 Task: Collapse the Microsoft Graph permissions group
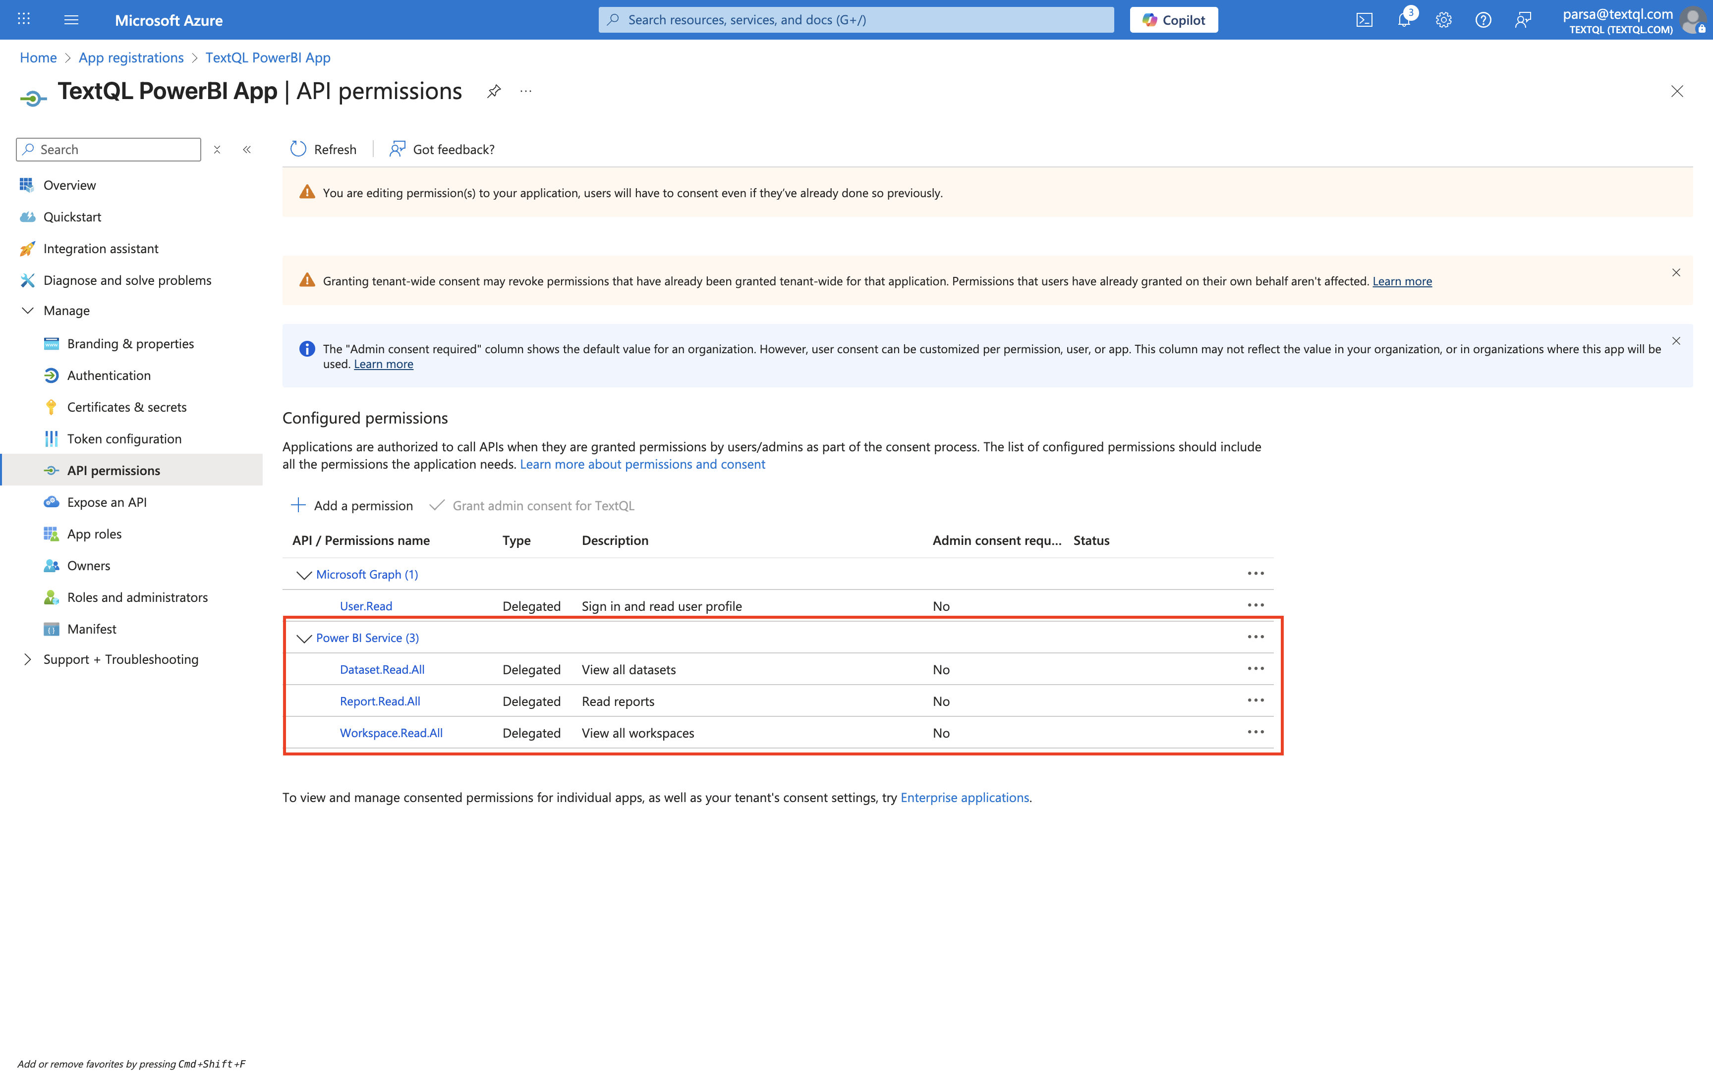click(x=304, y=575)
